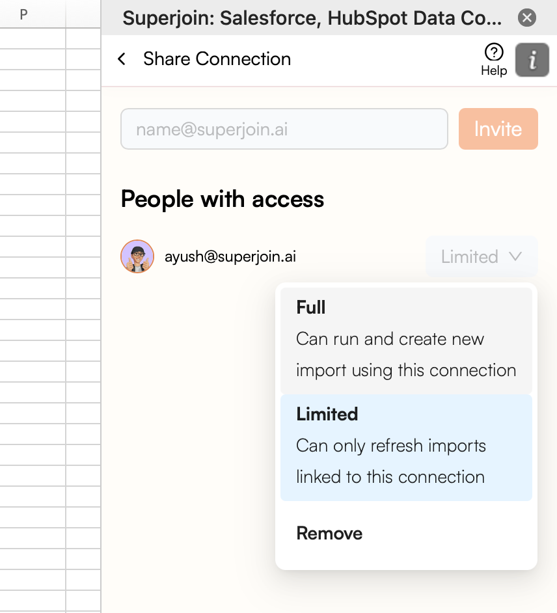Choose the Limited access option in menu
Screen dimensions: 557x613
point(406,447)
